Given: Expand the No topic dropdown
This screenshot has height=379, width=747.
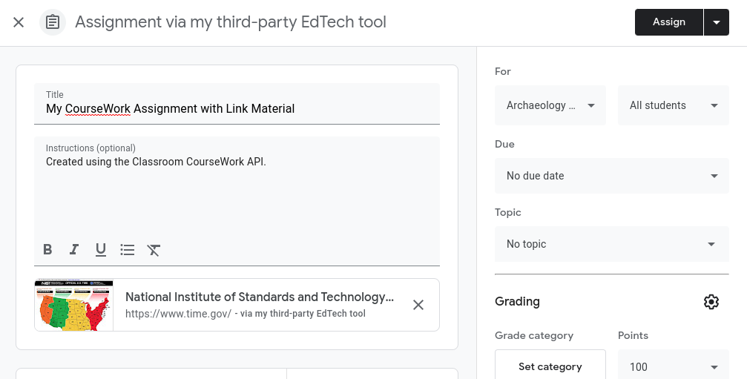Looking at the screenshot, I should tap(612, 244).
